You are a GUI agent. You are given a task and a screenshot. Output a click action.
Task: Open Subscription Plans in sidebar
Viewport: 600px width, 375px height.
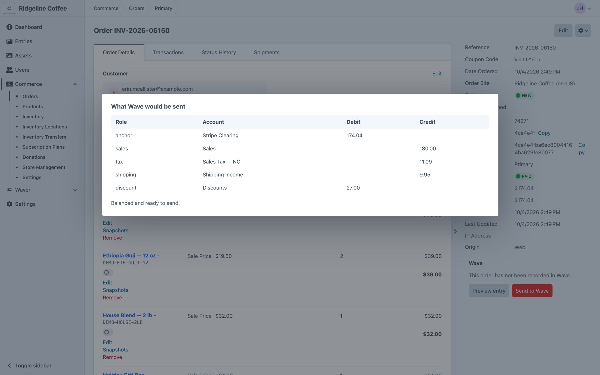coord(44,147)
